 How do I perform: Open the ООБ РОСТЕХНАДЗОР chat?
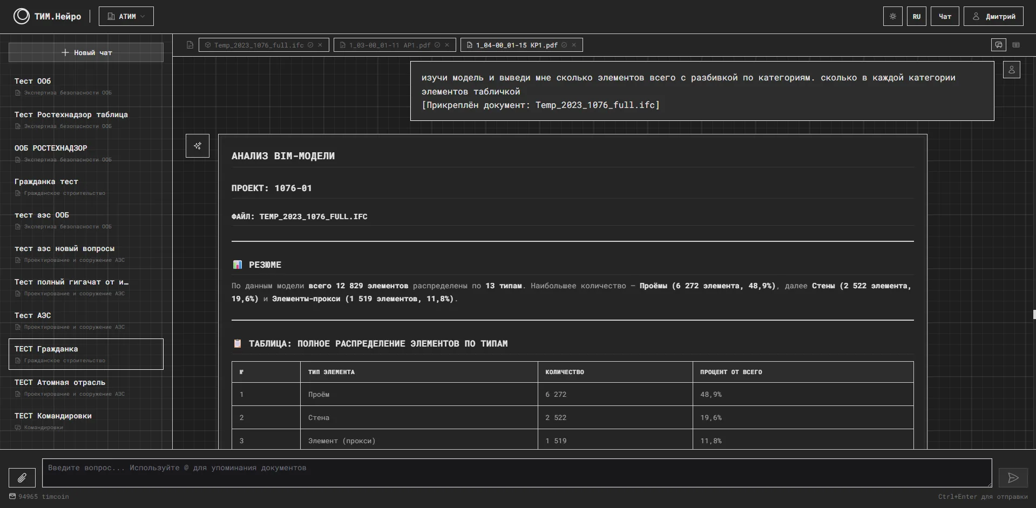click(x=86, y=153)
